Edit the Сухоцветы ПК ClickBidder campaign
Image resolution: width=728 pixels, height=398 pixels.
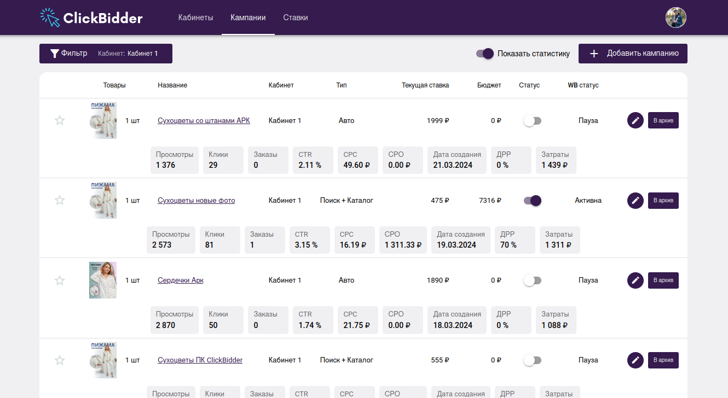(x=635, y=360)
